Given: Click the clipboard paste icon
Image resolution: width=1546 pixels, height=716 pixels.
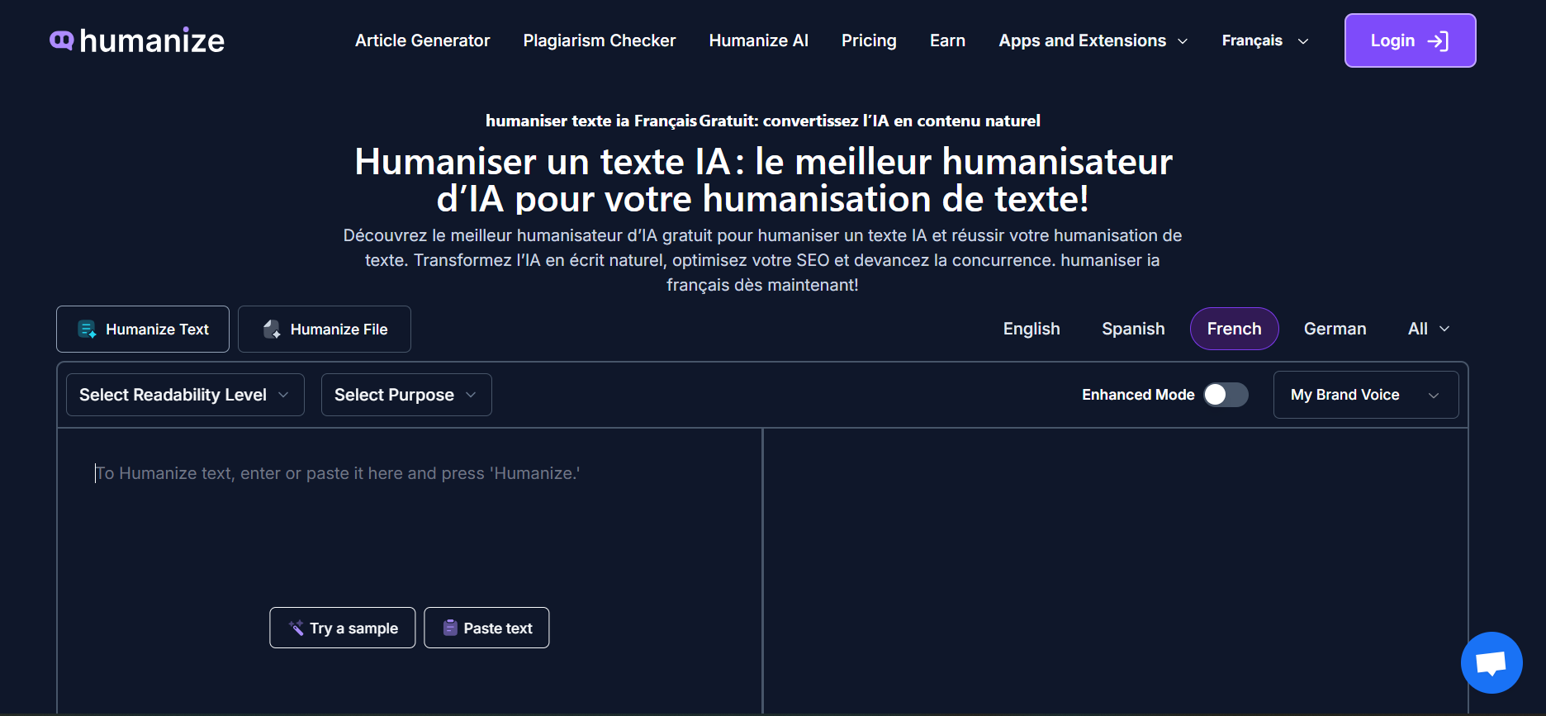Looking at the screenshot, I should [x=450, y=628].
